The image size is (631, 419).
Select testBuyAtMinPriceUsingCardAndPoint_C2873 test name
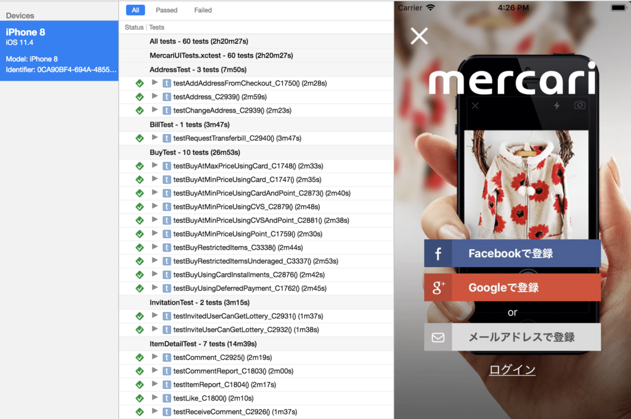[x=262, y=193]
